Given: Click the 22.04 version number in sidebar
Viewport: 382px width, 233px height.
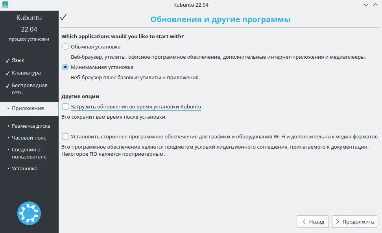Looking at the screenshot, I should click(x=29, y=29).
